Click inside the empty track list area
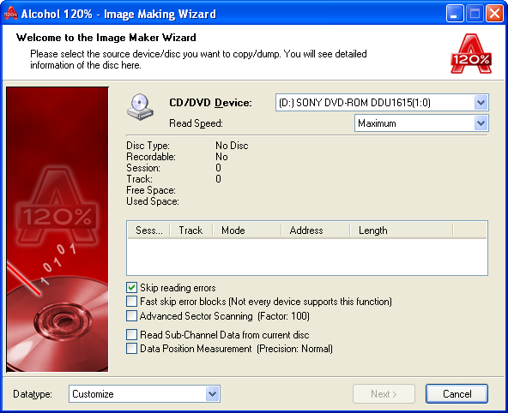Viewport: 508px width, 413px height. (x=307, y=257)
